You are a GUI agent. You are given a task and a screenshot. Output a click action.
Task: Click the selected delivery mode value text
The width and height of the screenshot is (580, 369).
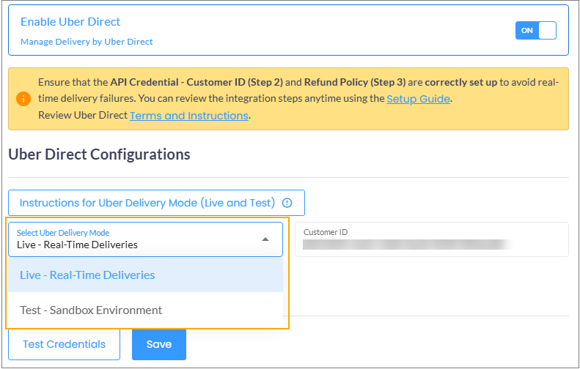(x=77, y=245)
